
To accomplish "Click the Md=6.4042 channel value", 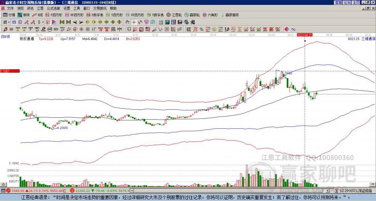I will [x=90, y=39].
